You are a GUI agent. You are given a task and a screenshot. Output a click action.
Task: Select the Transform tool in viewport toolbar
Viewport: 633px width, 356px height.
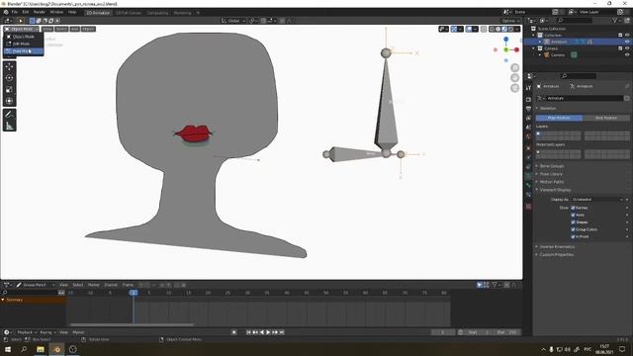point(9,101)
